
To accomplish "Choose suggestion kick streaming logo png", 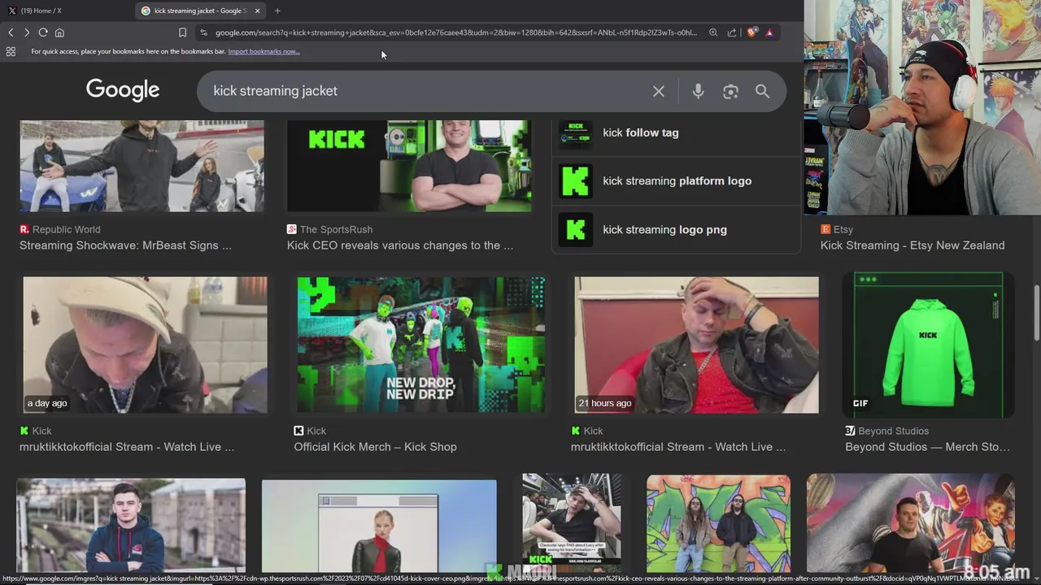I will coord(677,230).
